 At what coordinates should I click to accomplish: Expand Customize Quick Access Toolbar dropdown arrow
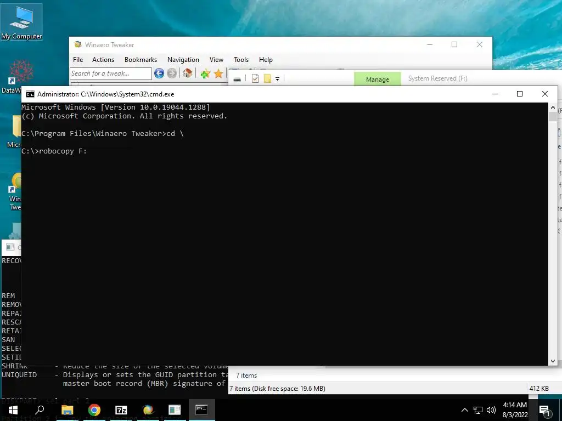277,79
